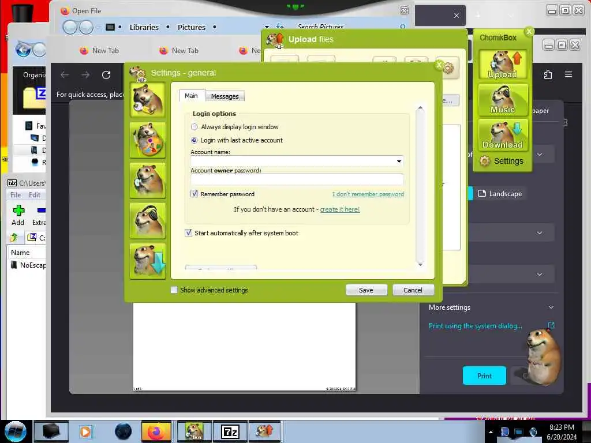The width and height of the screenshot is (591, 443).
Task: Open the Edit menu in 7-Zip
Action: pyautogui.click(x=34, y=195)
